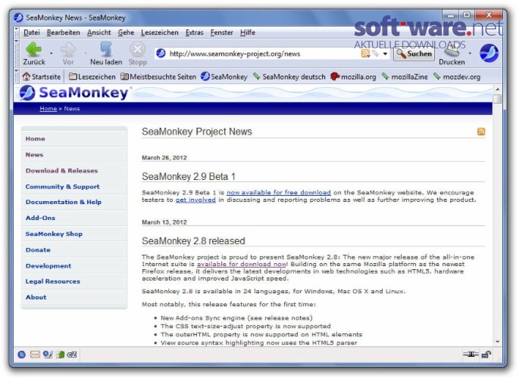Open the Extras menu

194,33
